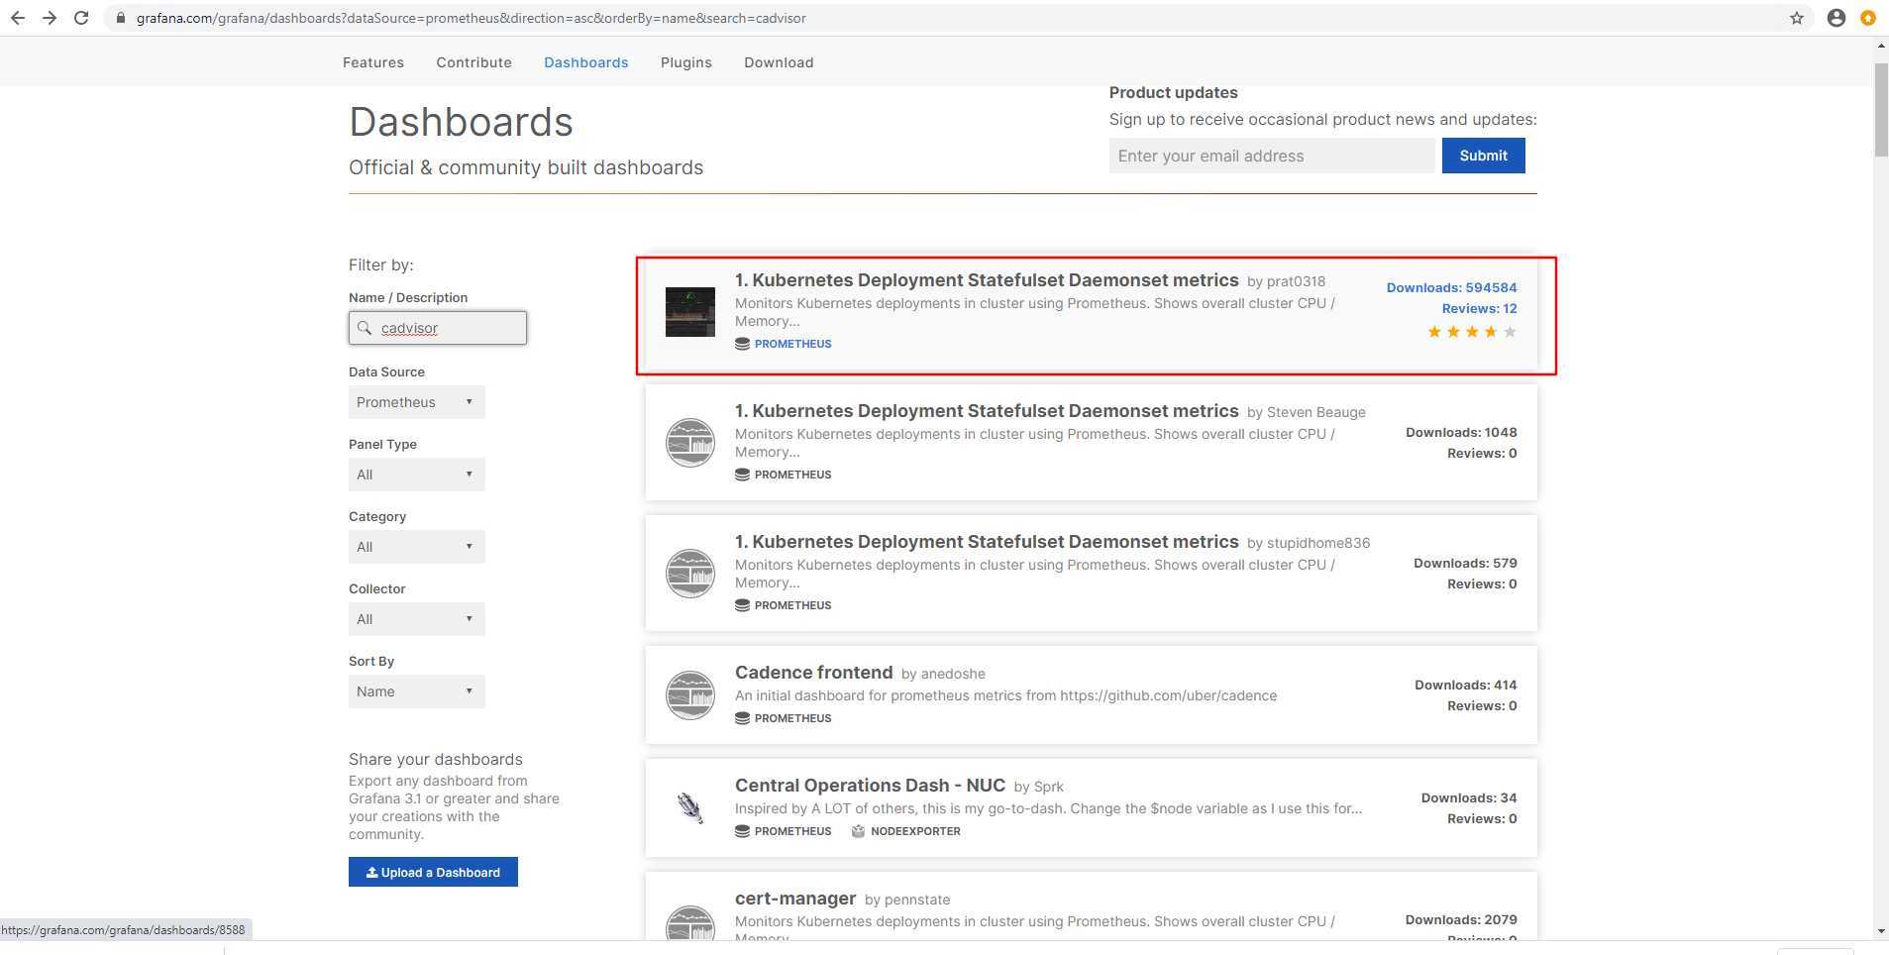This screenshot has width=1889, height=955.
Task: Go to the Plugins navigation item
Action: [686, 62]
